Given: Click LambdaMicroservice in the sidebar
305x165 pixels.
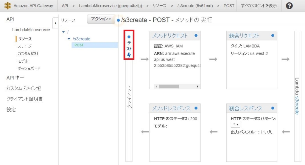Looking at the screenshot, I should click(31, 30).
